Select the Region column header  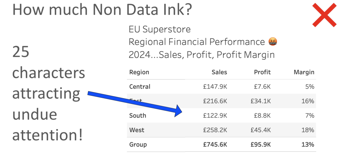[139, 72]
